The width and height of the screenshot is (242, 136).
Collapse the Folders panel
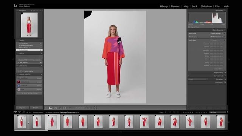coord(17,53)
